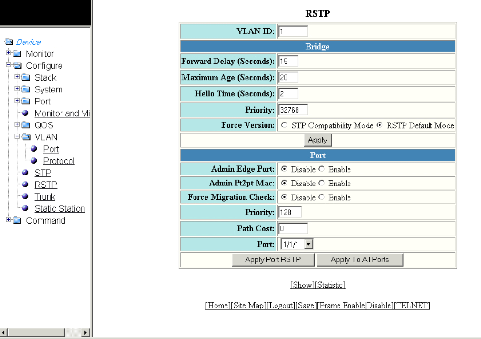Viewport: 481px width, 339px height.
Task: Collapse the Configure tree node
Action: click(8, 65)
